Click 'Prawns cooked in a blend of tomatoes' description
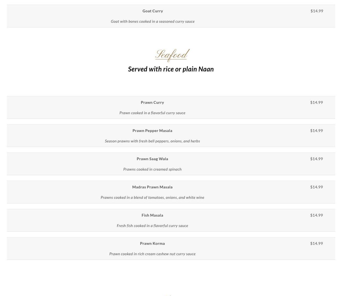 click(152, 197)
